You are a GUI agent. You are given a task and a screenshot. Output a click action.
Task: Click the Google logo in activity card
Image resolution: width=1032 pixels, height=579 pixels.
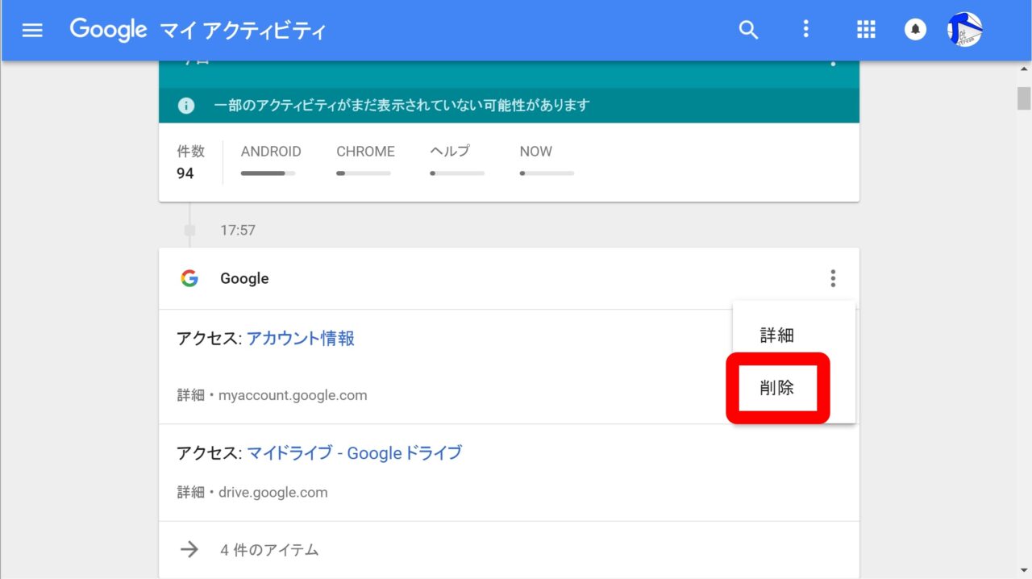[189, 279]
